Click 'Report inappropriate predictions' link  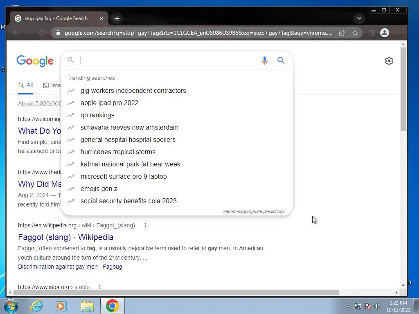point(253,211)
